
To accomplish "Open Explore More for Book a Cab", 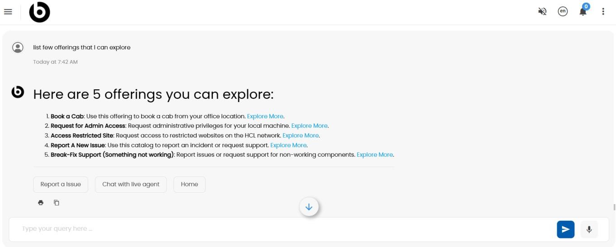I will [x=265, y=116].
